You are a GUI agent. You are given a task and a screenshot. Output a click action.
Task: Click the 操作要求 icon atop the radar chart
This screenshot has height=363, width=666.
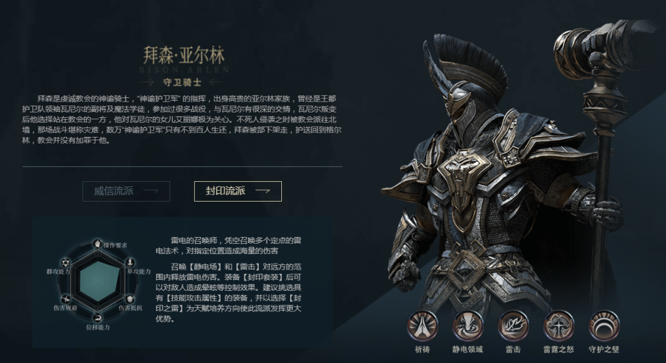[x=97, y=244]
